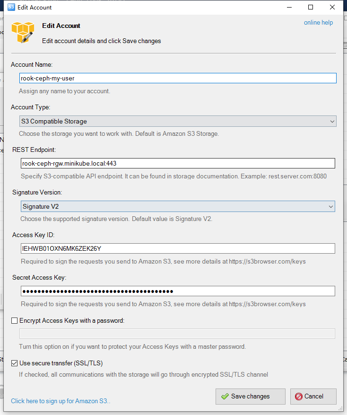
Task: Click the 'Secret Access Key:' label
Action: [39, 277]
